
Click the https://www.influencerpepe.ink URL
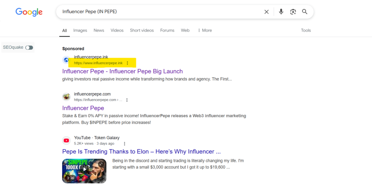coord(98,63)
